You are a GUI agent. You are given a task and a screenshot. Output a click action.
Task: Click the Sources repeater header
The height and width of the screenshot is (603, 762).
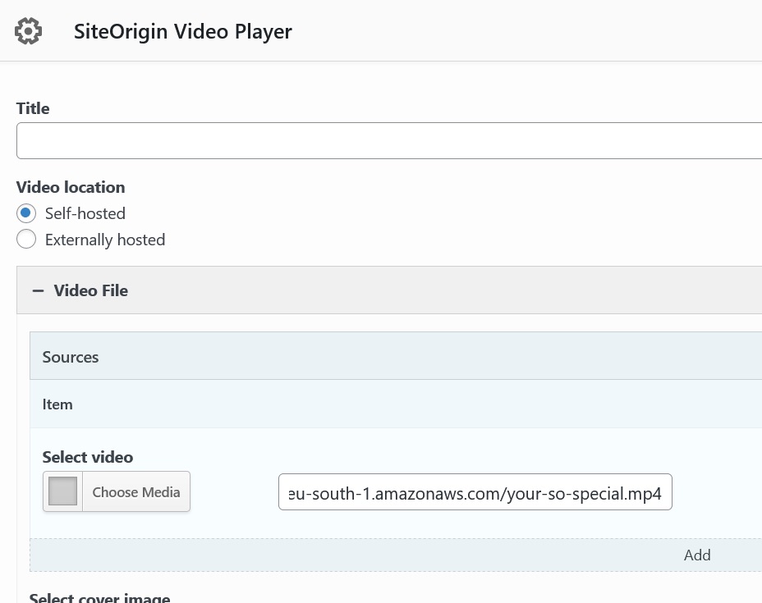click(396, 356)
